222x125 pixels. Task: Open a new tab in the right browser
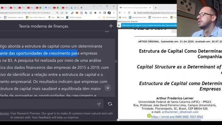click(x=156, y=8)
